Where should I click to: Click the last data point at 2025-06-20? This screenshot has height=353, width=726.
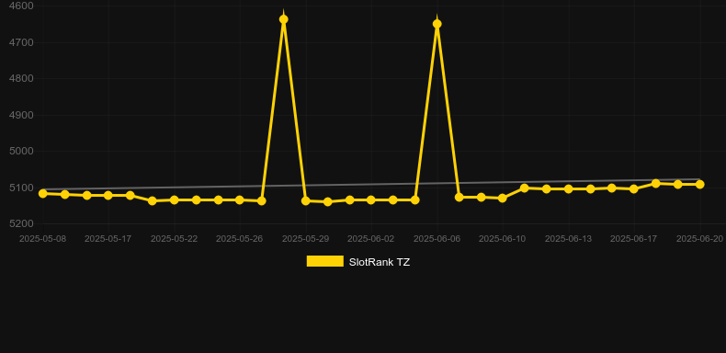click(700, 185)
